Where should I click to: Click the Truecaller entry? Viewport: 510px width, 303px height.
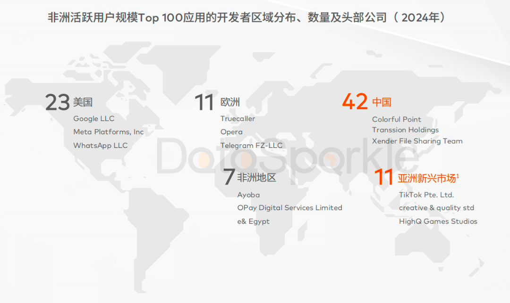(238, 119)
